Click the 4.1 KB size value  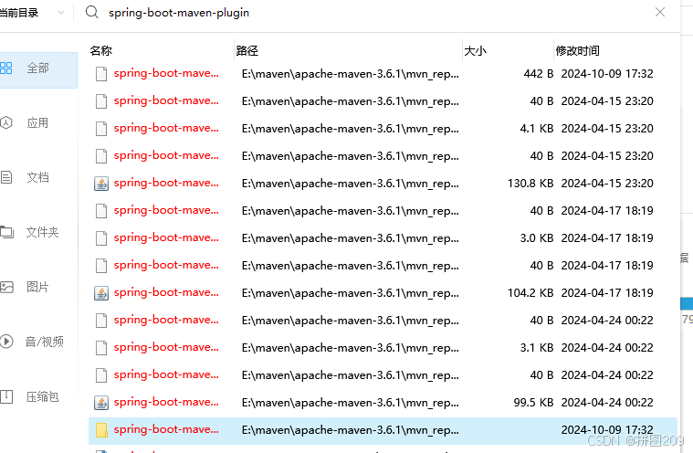tap(537, 128)
